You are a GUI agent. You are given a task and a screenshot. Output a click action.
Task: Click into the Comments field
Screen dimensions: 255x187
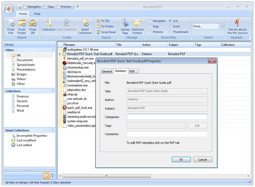pyautogui.click(x=167, y=134)
